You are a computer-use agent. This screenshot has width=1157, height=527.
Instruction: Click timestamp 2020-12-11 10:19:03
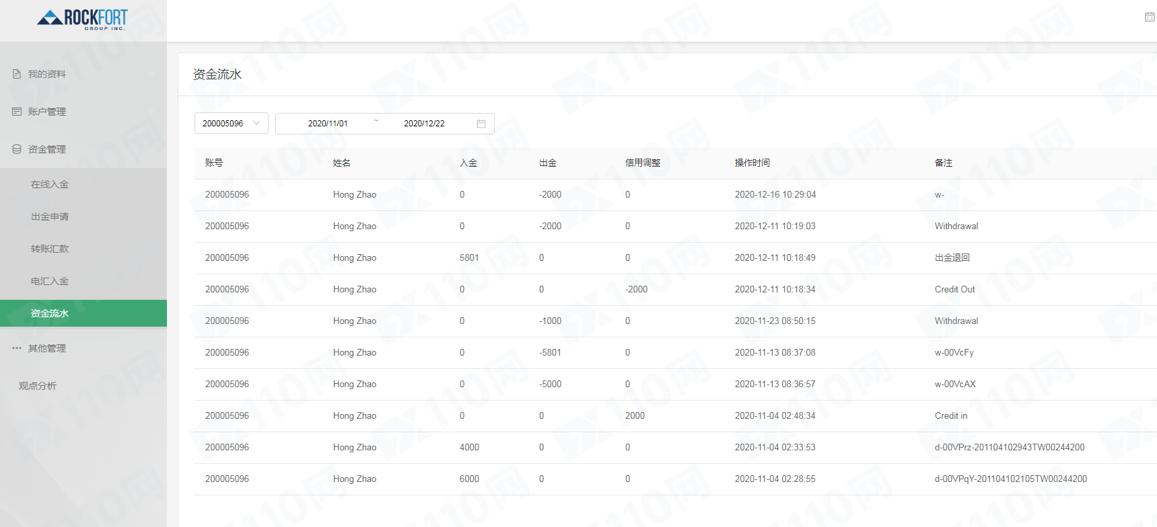coord(775,227)
